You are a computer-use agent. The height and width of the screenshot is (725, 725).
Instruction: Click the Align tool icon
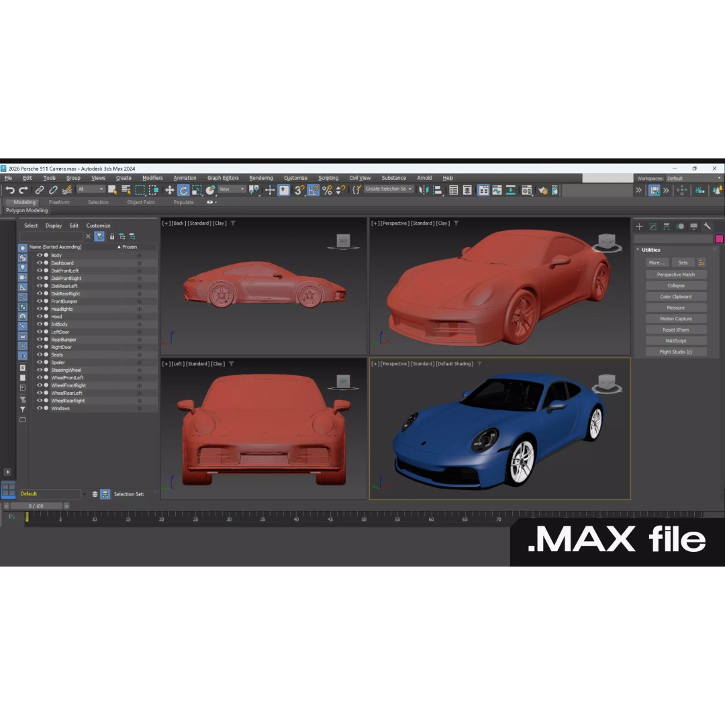click(438, 190)
